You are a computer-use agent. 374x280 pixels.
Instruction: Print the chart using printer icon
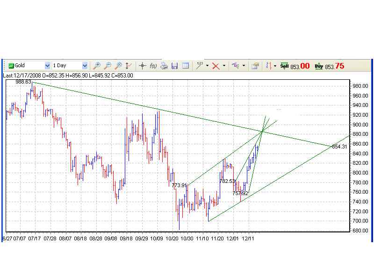[x=164, y=66]
